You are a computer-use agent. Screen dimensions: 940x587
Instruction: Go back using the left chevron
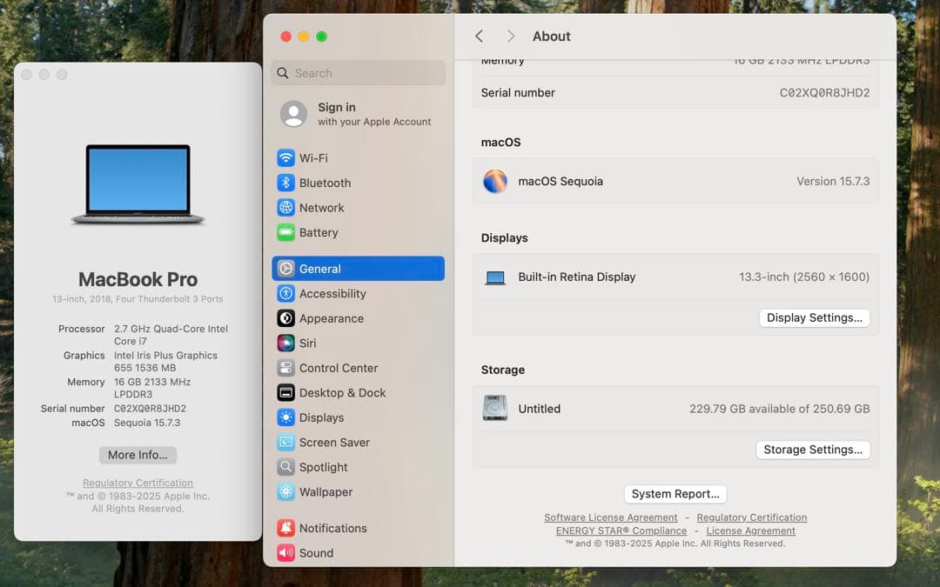pyautogui.click(x=480, y=36)
